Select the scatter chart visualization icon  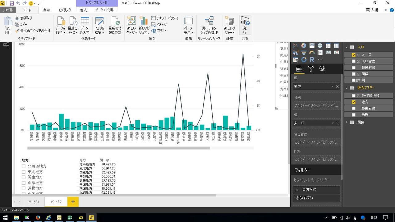tap(296, 46)
